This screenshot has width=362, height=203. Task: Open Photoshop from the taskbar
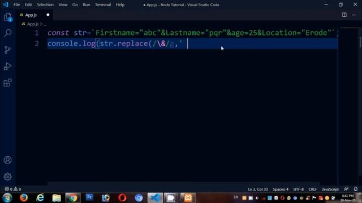tap(89, 197)
